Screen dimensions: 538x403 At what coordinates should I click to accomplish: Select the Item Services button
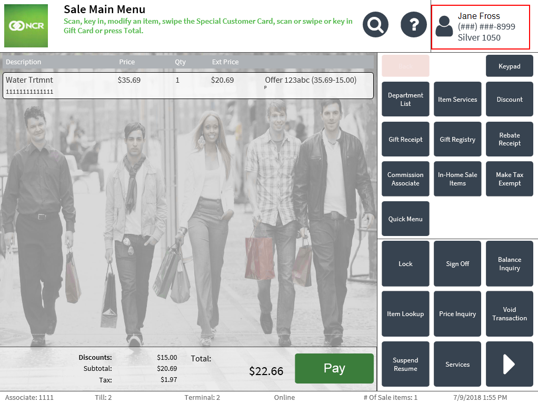[x=457, y=100]
